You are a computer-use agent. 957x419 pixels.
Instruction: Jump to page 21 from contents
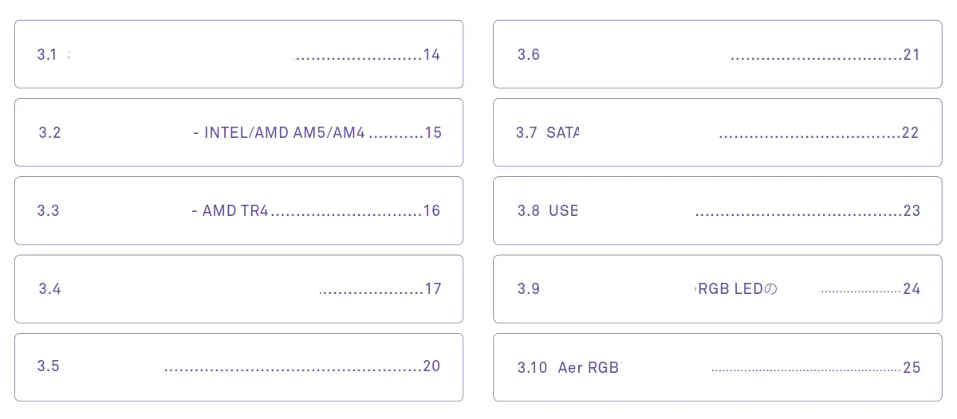click(912, 55)
